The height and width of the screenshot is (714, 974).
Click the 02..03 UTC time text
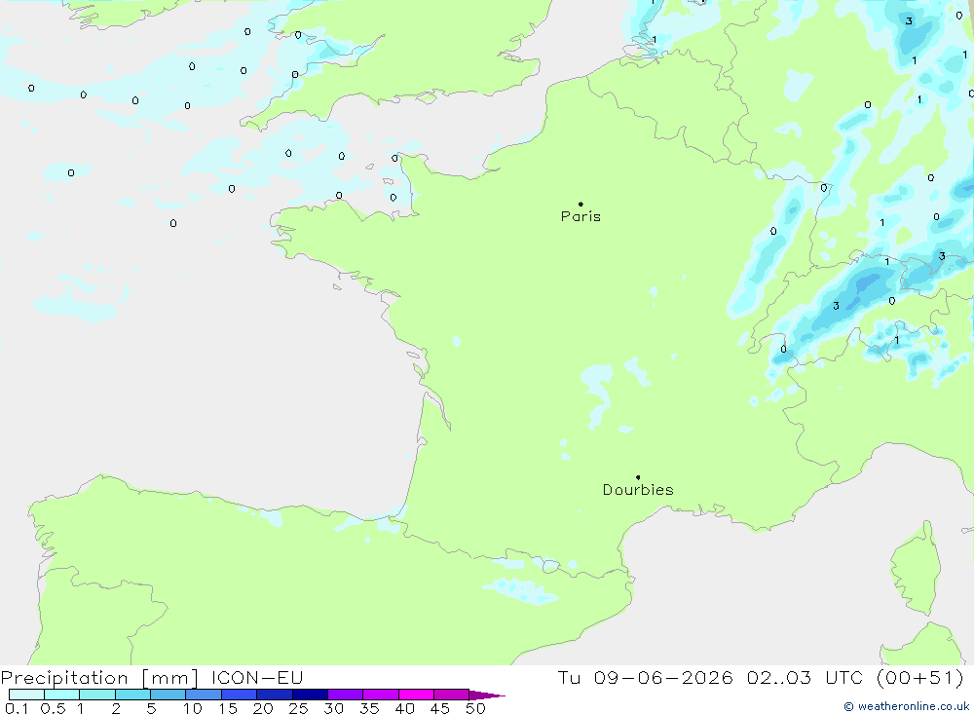pyautogui.click(x=805, y=677)
